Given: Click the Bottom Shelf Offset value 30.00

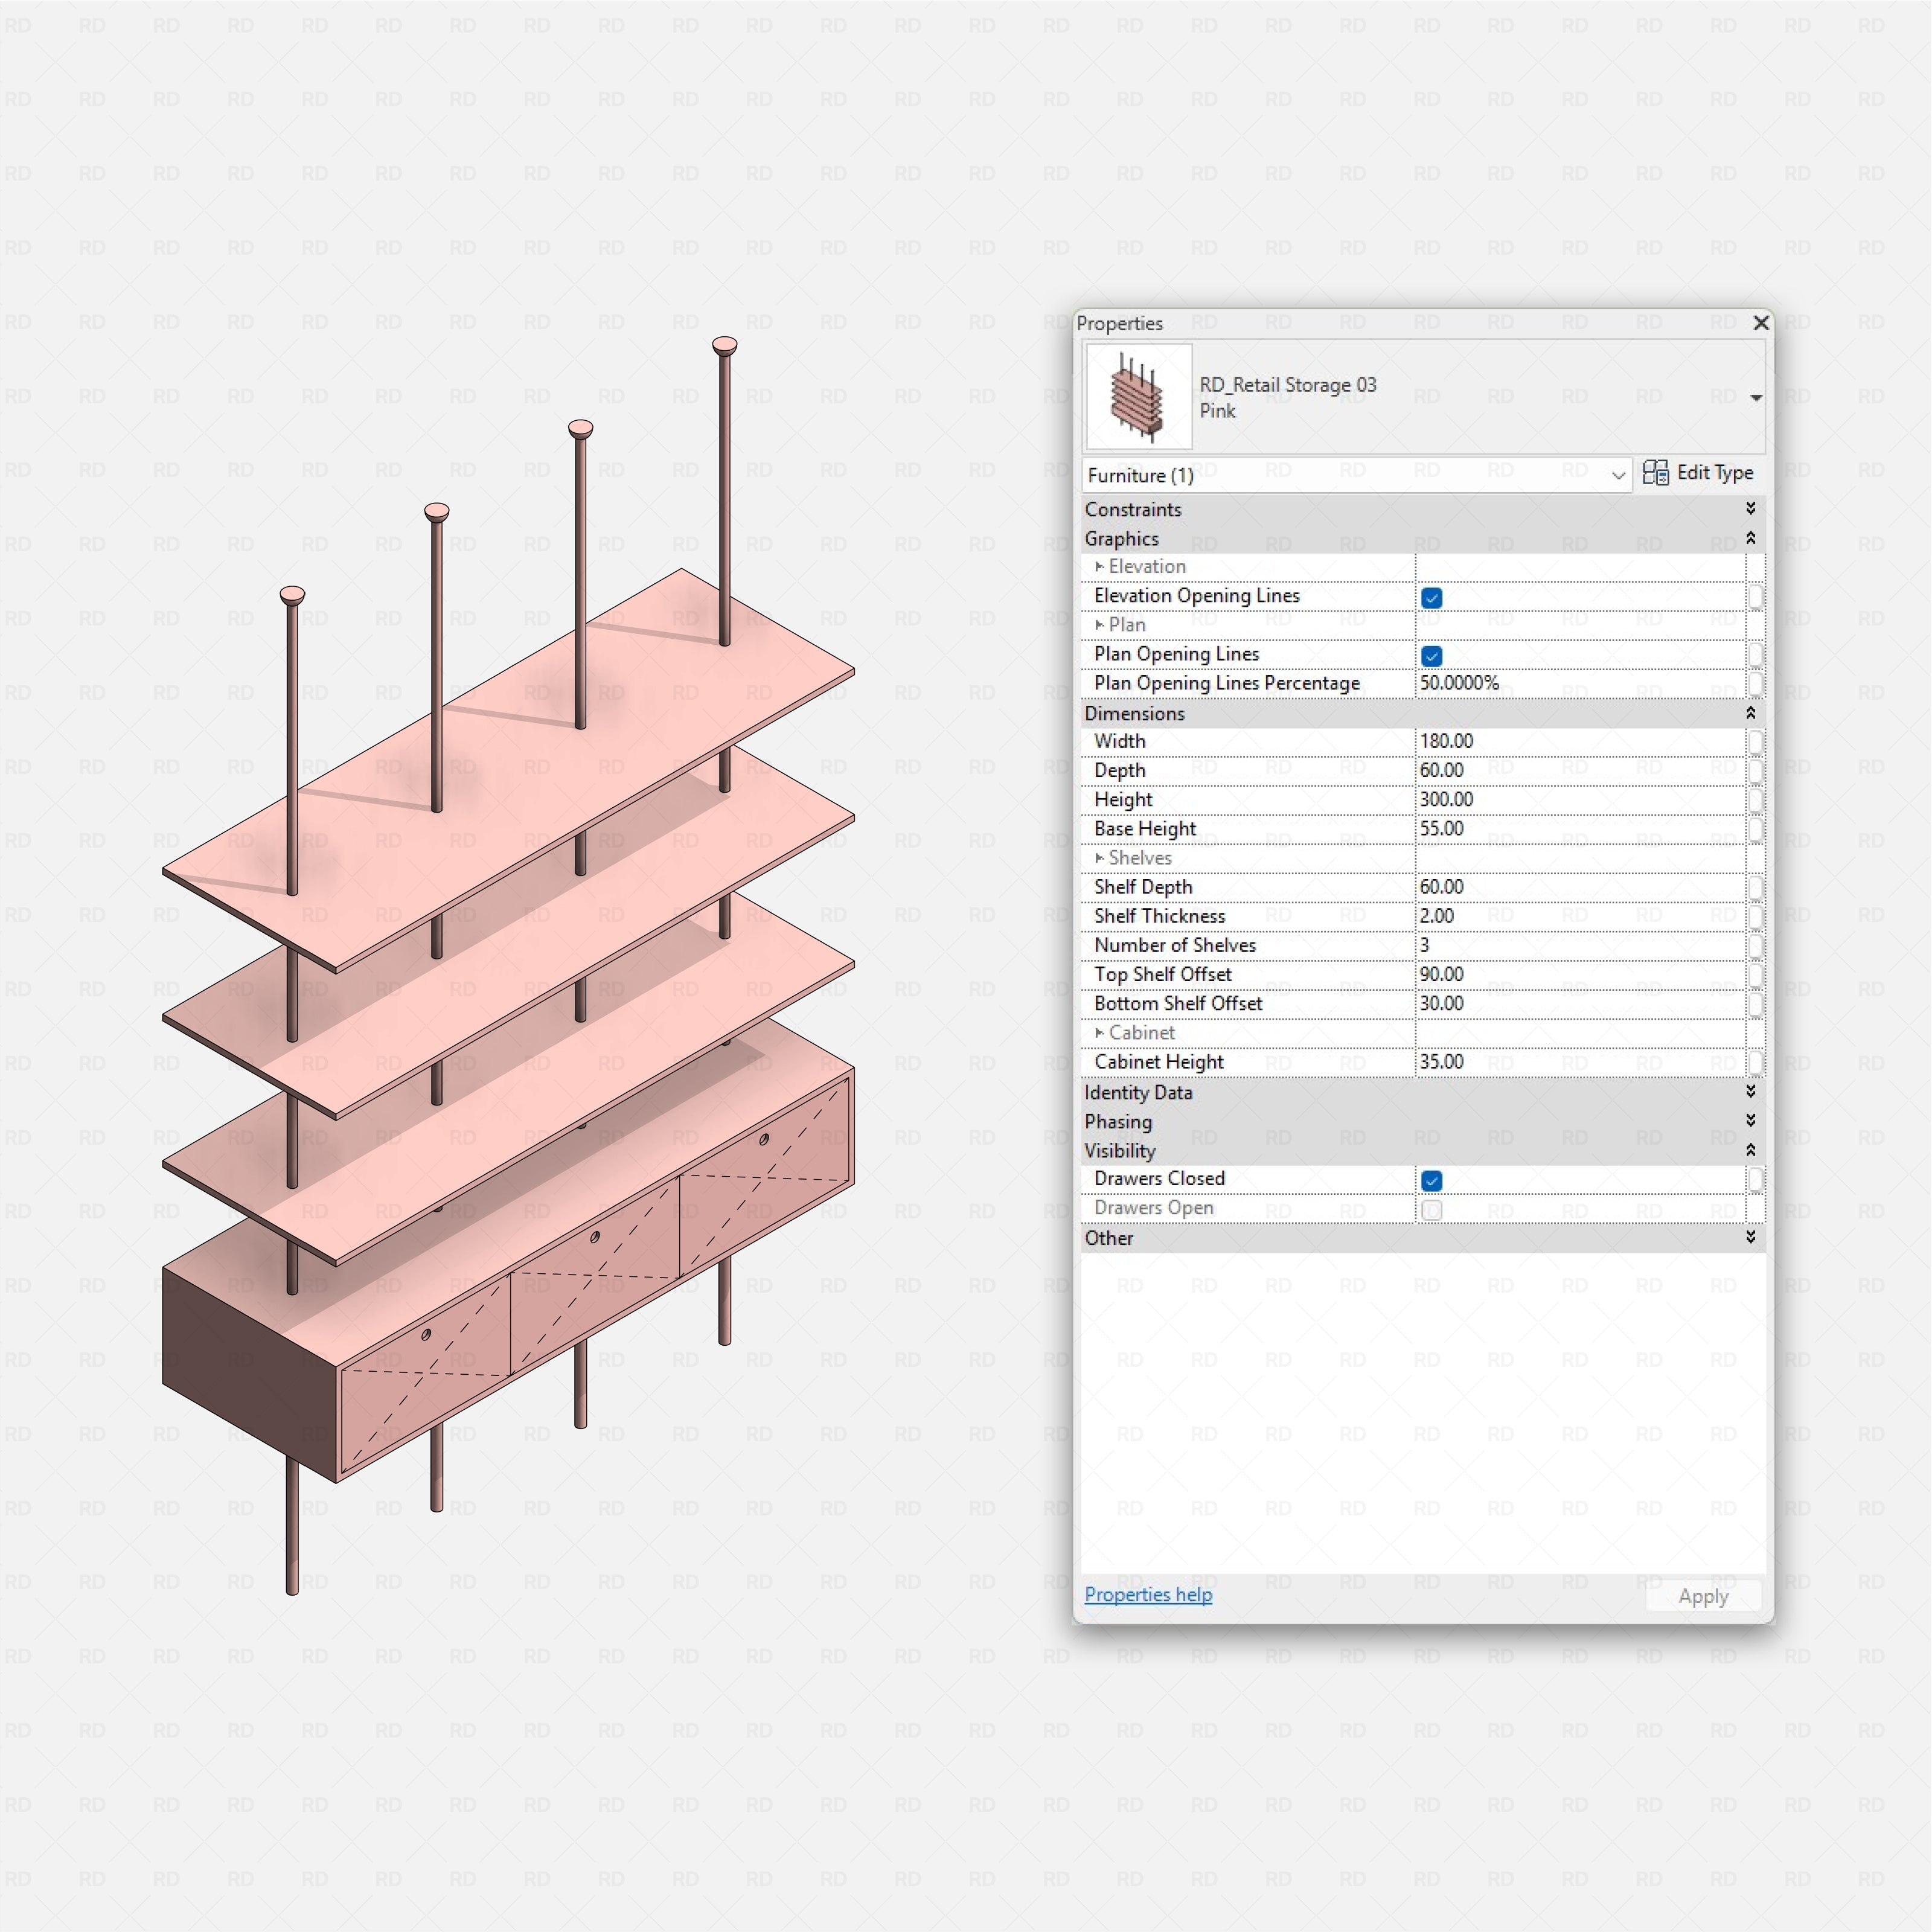Looking at the screenshot, I should coord(1580,1003).
